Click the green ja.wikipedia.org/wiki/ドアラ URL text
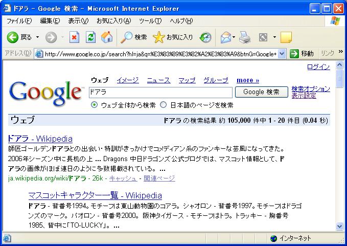The width and height of the screenshot is (347, 246). 47,178
